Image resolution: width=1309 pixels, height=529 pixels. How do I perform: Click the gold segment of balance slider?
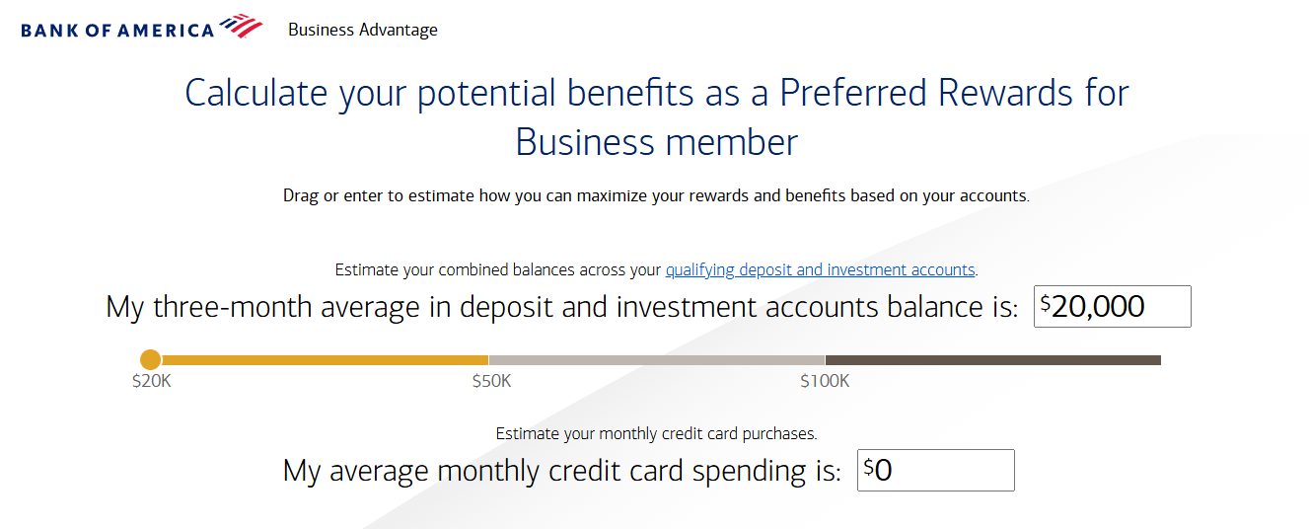coord(326,360)
